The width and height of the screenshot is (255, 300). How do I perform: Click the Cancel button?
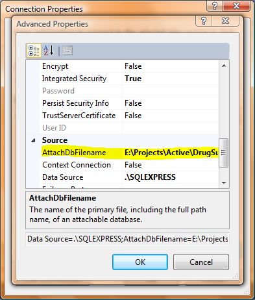(201, 262)
